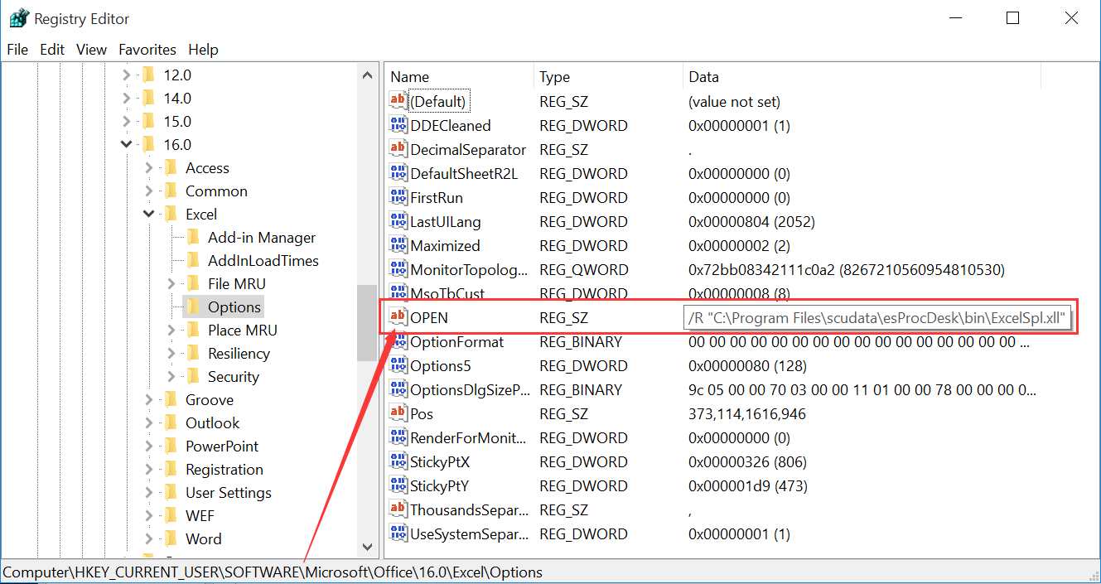The width and height of the screenshot is (1101, 584).
Task: Click the tree pane scroll down arrow
Action: [368, 547]
